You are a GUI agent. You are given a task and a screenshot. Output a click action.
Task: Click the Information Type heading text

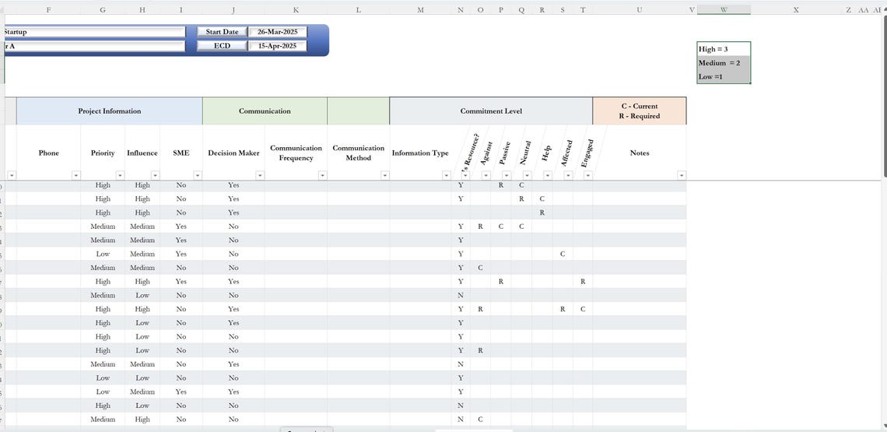(420, 153)
